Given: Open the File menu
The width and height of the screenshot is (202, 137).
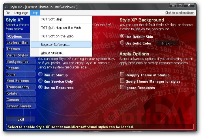Looking at the screenshot, I should [8, 13].
